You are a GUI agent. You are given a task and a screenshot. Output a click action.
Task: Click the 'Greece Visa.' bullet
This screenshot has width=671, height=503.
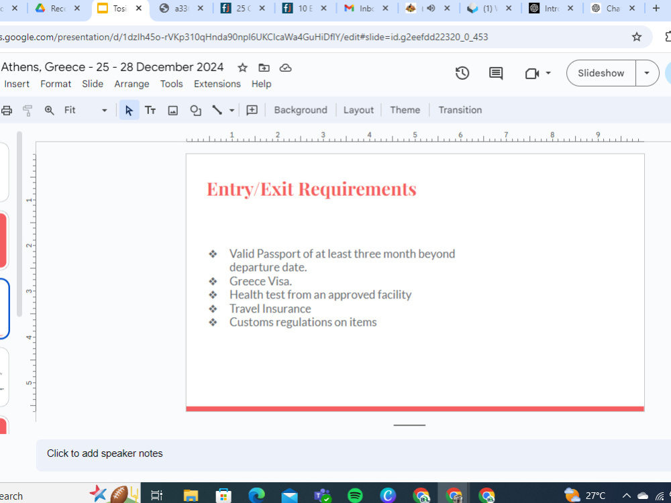pos(260,281)
